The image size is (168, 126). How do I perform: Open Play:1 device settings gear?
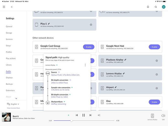click(x=91, y=25)
